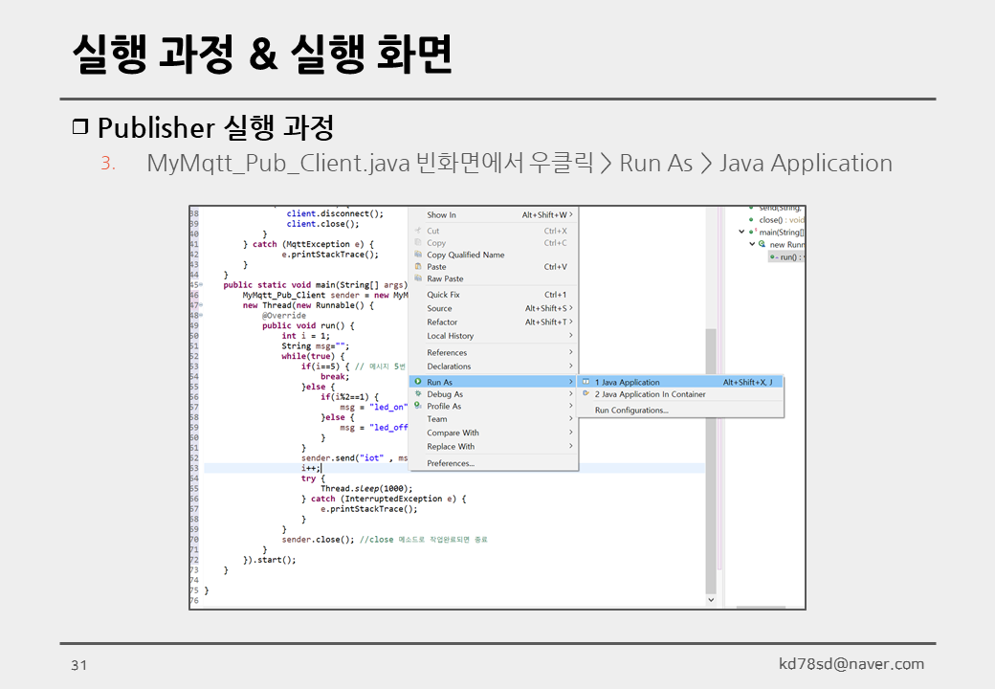Choose Quick Fix from the context menu

tap(494, 295)
